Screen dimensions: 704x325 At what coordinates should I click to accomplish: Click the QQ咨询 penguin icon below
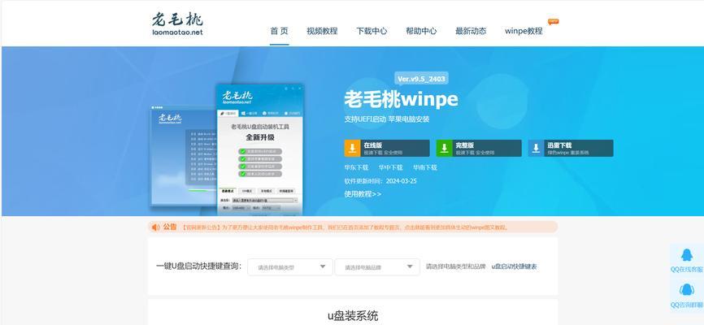coord(686,289)
